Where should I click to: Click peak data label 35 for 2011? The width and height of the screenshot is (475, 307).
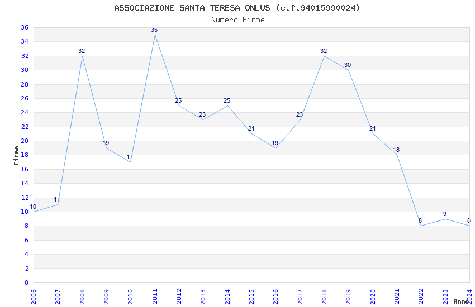154,30
